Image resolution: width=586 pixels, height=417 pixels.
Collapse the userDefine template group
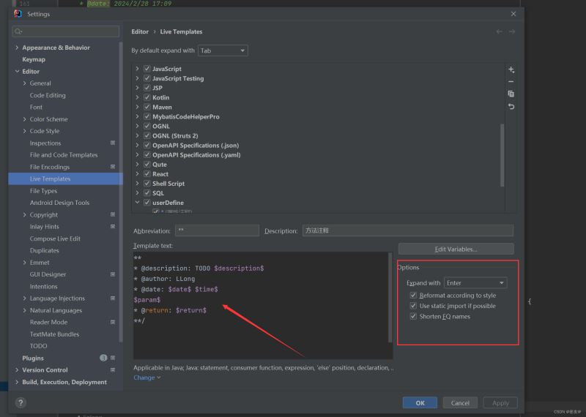[137, 203]
